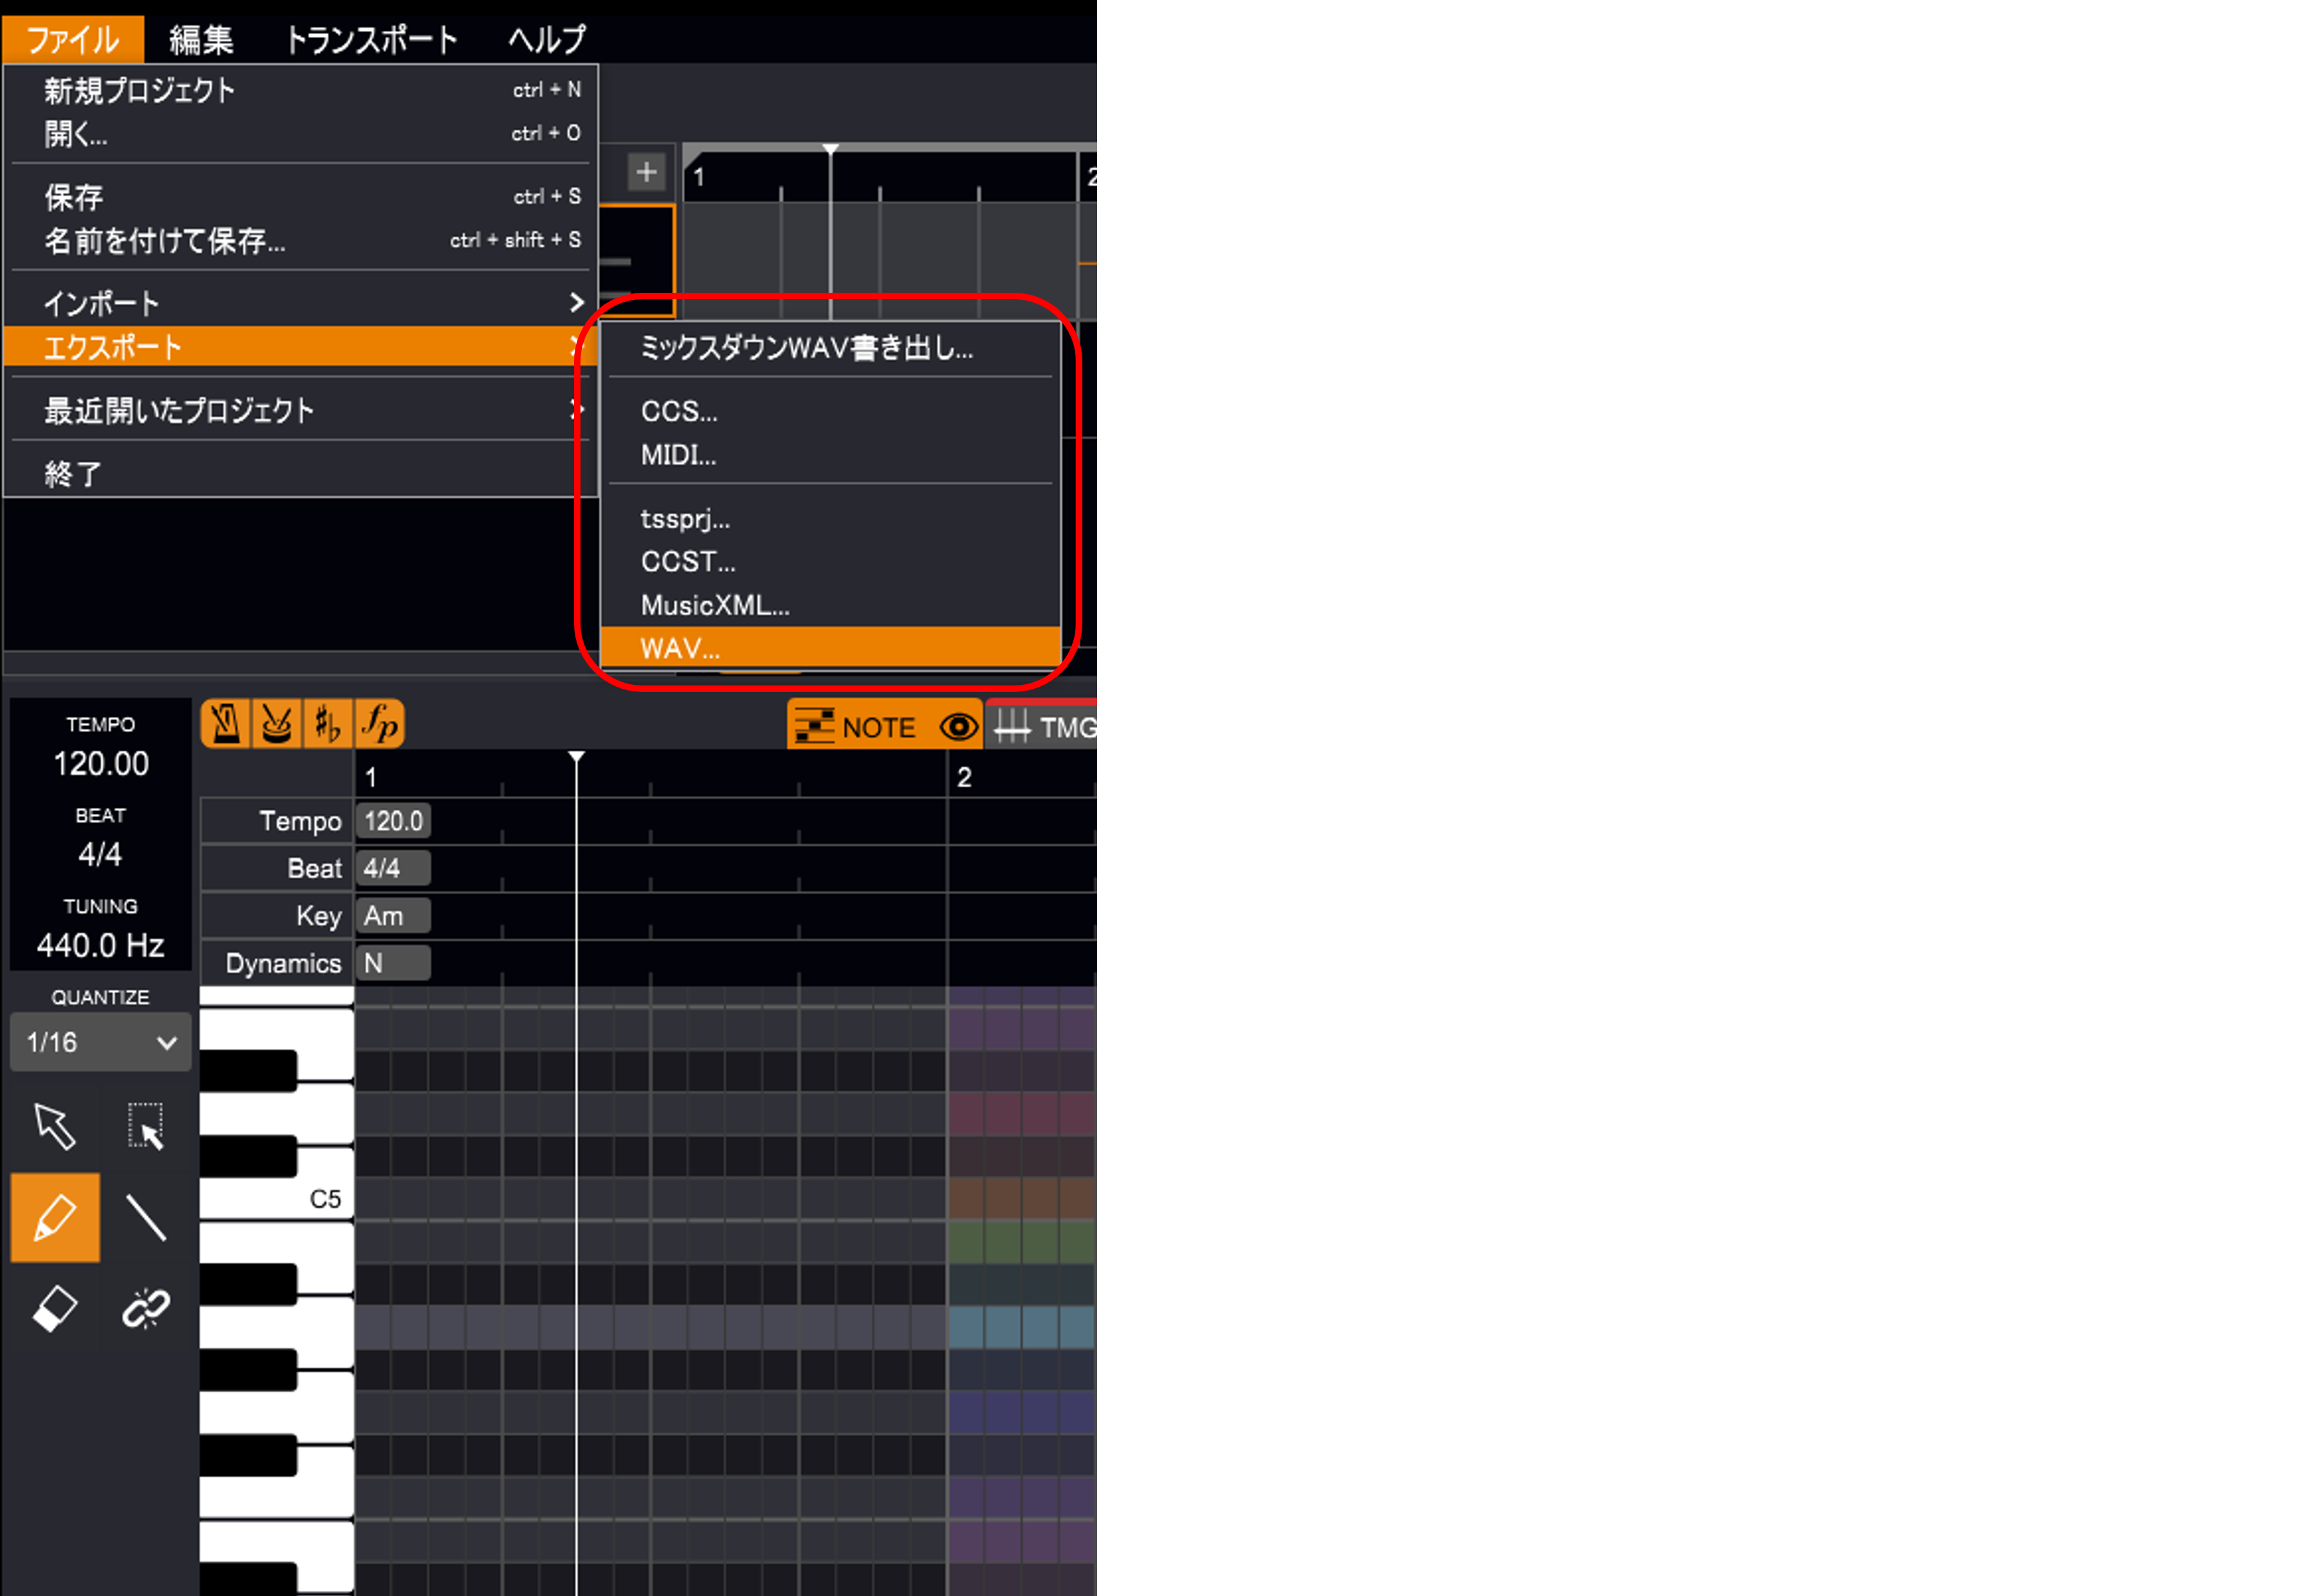Select CCST... export option
This screenshot has width=2313, height=1596.
(830, 561)
